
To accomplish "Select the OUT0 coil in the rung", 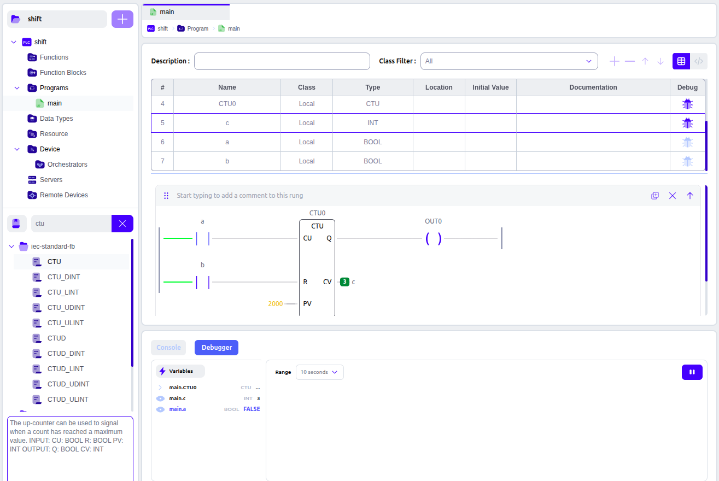I will point(434,239).
